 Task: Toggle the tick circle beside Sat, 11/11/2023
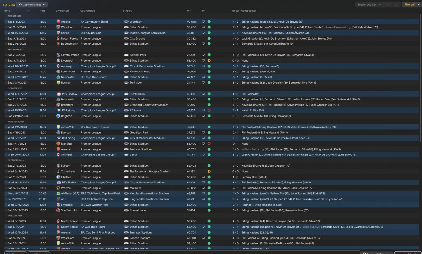click(6, 144)
